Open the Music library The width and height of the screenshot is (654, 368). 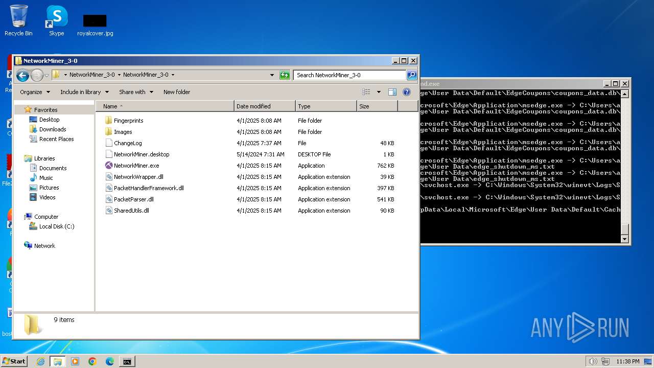[46, 178]
